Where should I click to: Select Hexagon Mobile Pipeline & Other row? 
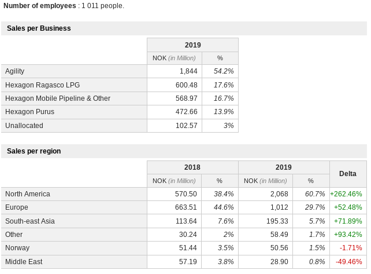coord(58,98)
